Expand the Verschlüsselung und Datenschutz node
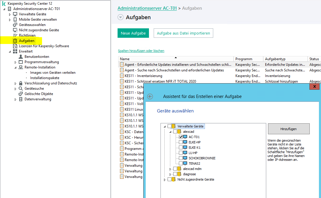Image resolution: width=321 pixels, height=198 pixels. [16, 83]
